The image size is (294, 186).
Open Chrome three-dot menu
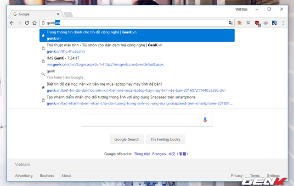(x=283, y=23)
